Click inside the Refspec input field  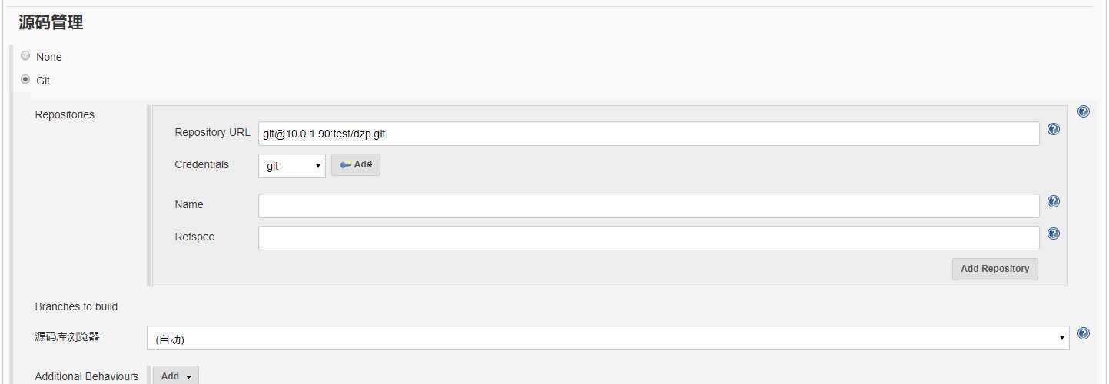pyautogui.click(x=649, y=238)
